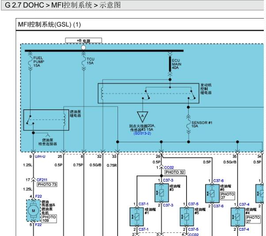The image size is (266, 236).
Task: Click the U/H-U connector link
Action: (40, 156)
